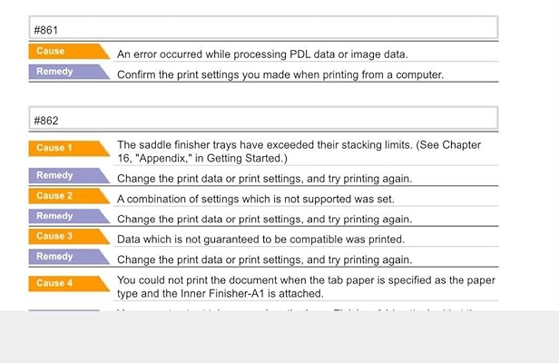Click the tab paper Inner Finisher-A1 cause text

[299, 286]
